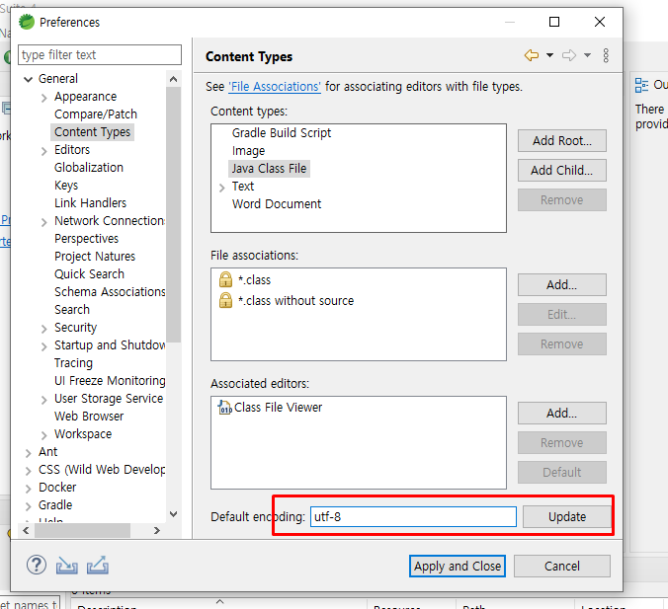Click the tree scroll up arrow

[x=173, y=79]
